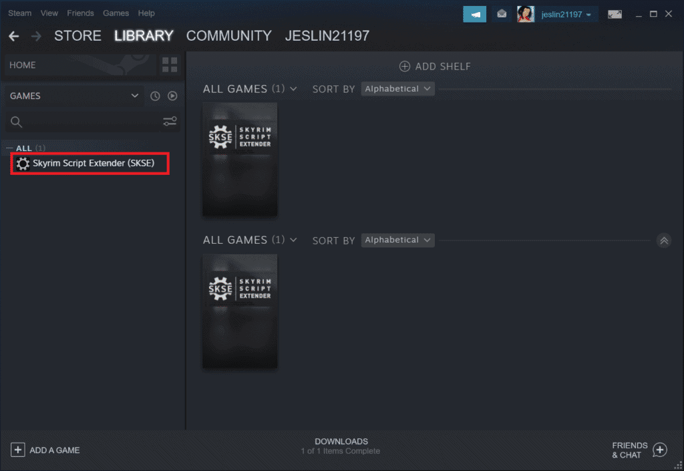This screenshot has width=684, height=471.
Task: Toggle show ready-to-play games filter
Action: click(x=173, y=96)
